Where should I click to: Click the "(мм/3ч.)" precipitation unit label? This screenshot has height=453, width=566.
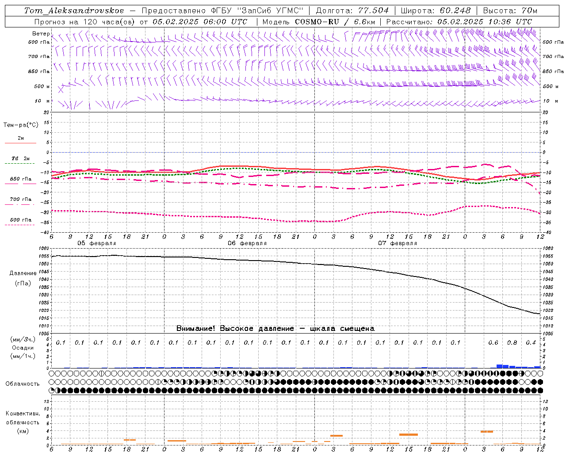pyautogui.click(x=23, y=339)
